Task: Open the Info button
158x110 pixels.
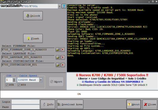Action: [48, 104]
